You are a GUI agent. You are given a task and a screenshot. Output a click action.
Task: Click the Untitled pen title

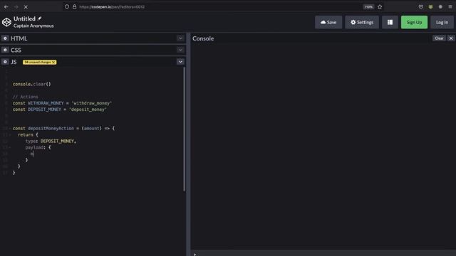[x=24, y=19]
